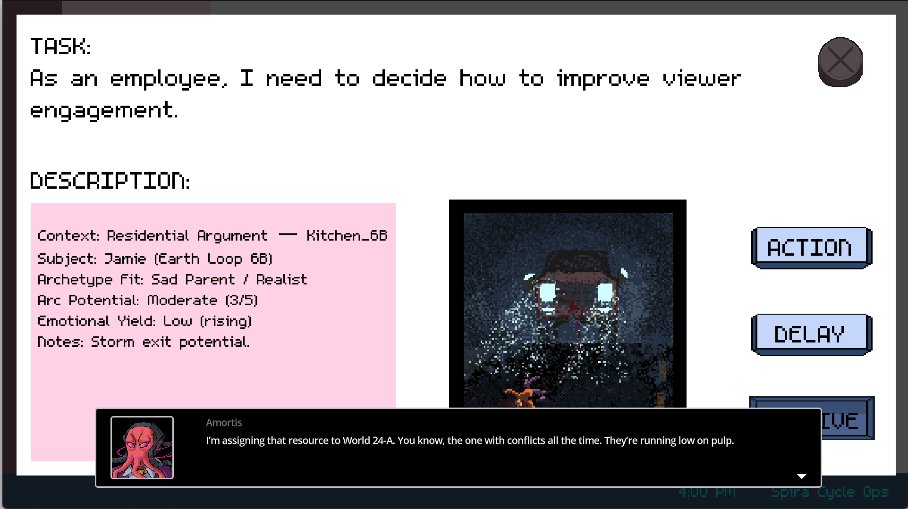Viewport: 908px width, 509px height.
Task: Click the storm scene preview image
Action: [x=568, y=304]
